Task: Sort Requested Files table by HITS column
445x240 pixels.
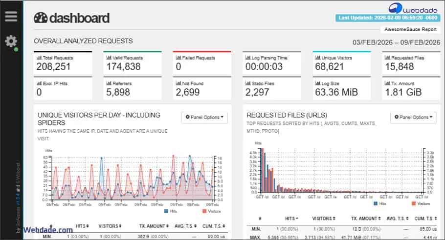Action: coord(291,219)
